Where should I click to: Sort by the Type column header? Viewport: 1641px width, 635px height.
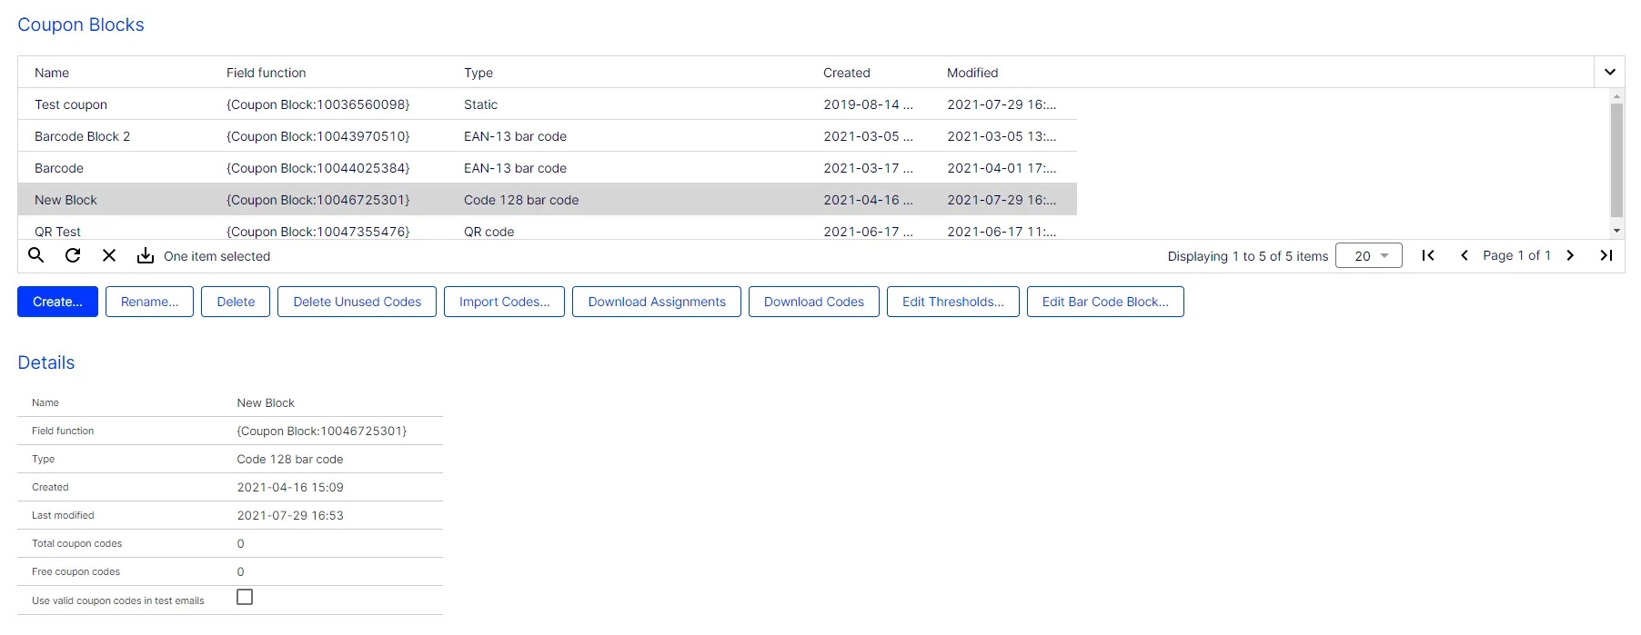[478, 73]
